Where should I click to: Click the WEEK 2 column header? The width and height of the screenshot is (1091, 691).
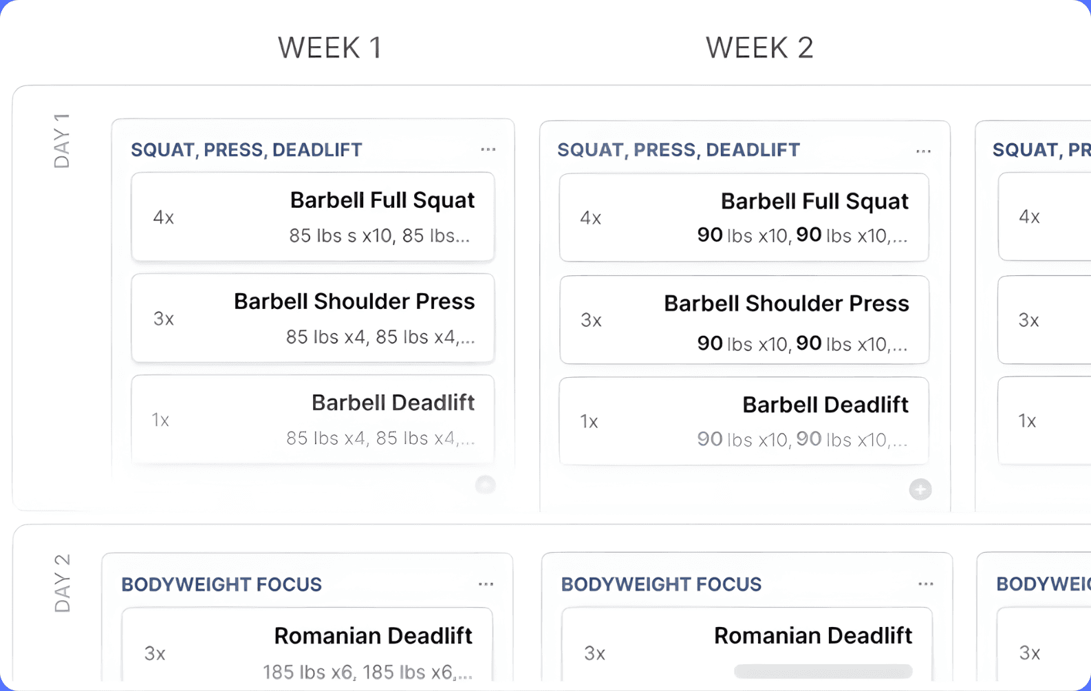pyautogui.click(x=759, y=48)
